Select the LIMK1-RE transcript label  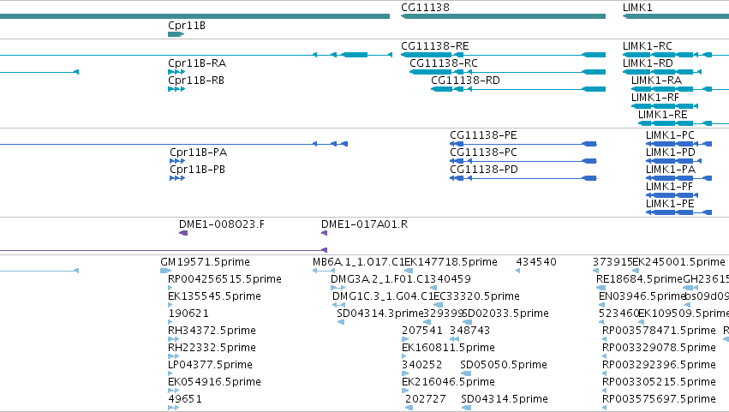pyautogui.click(x=662, y=115)
